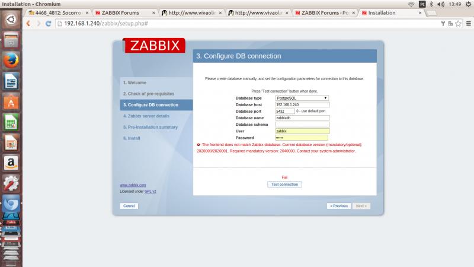Screen dimensions: 474x267
Task: Close the Installation tab
Action: [x=420, y=12]
